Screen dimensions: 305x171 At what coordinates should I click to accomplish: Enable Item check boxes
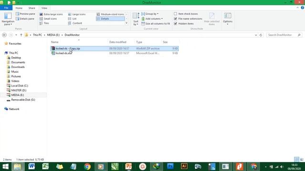(175, 14)
